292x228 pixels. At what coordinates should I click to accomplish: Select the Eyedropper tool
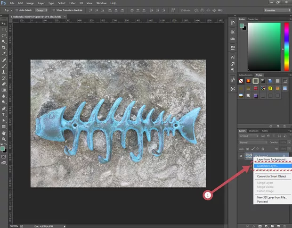click(x=4, y=53)
